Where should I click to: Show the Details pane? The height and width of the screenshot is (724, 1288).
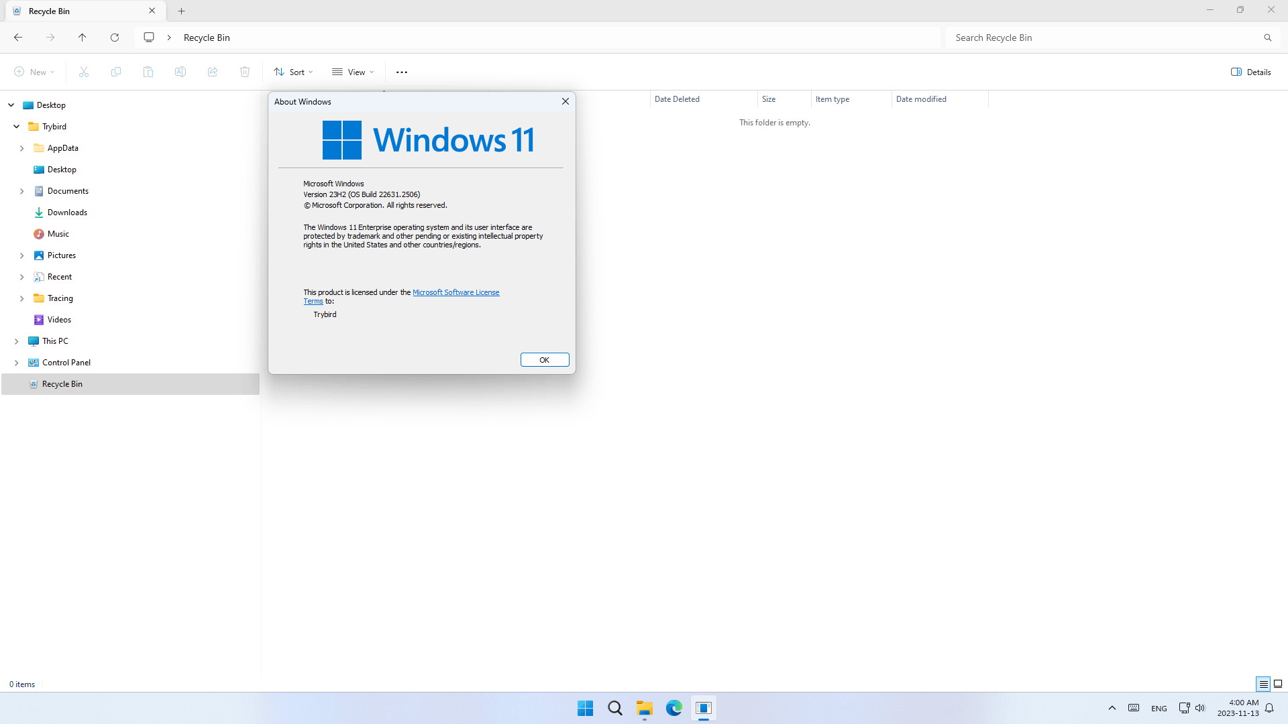[1250, 72]
